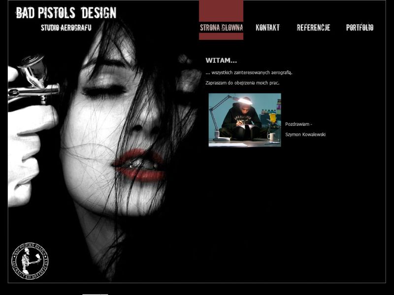394x295 pixels.
Task: Navigate to Portfolio
Action: coord(360,28)
